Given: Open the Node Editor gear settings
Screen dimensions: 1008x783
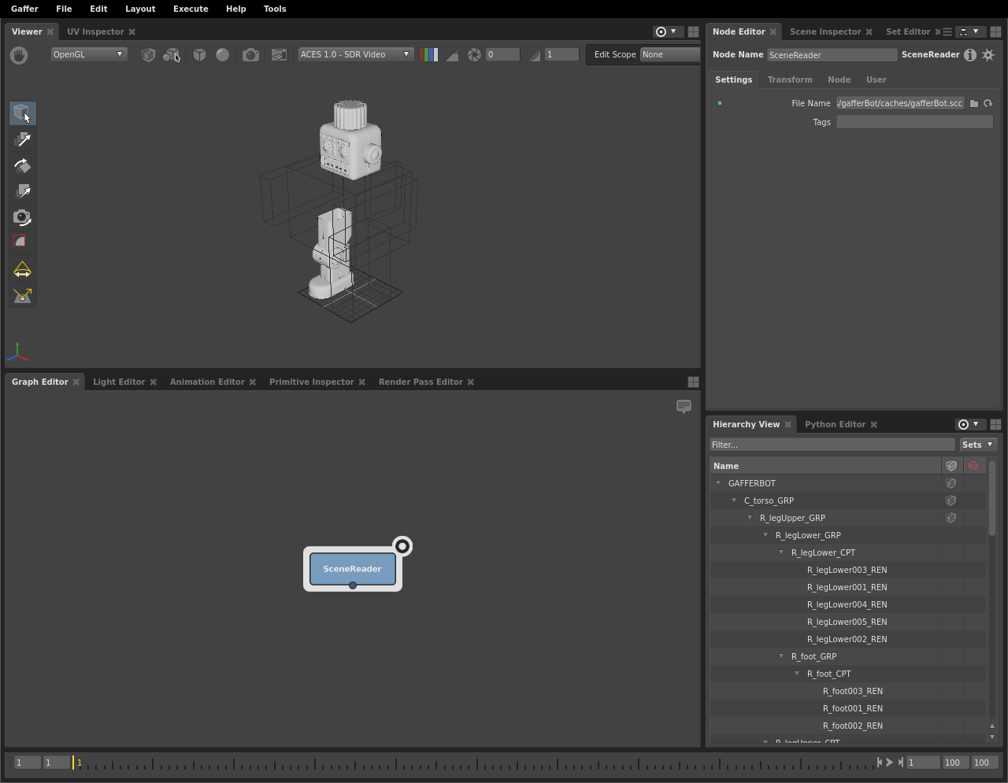Looking at the screenshot, I should [988, 54].
